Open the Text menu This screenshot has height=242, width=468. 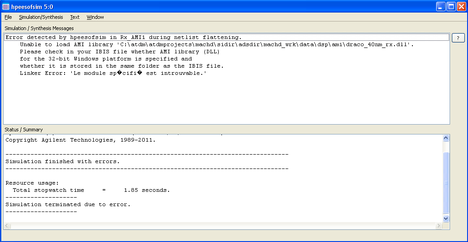point(74,17)
